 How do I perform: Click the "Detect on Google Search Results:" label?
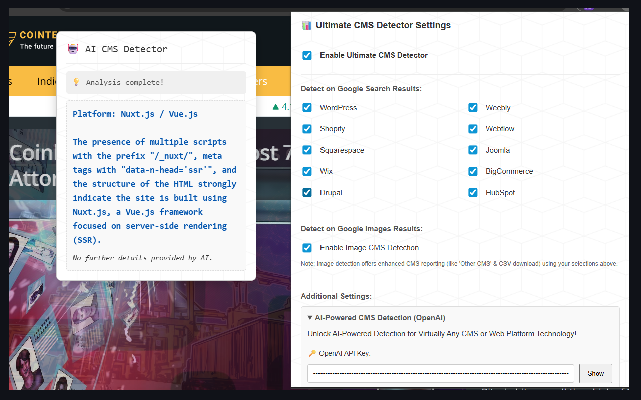pos(362,89)
